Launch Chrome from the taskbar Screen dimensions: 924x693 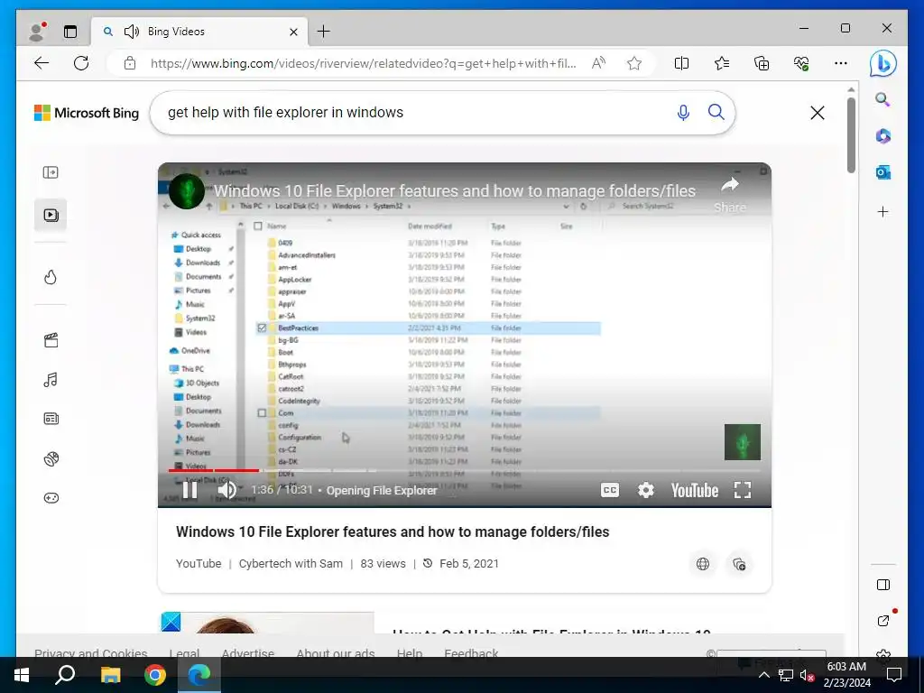(x=155, y=675)
